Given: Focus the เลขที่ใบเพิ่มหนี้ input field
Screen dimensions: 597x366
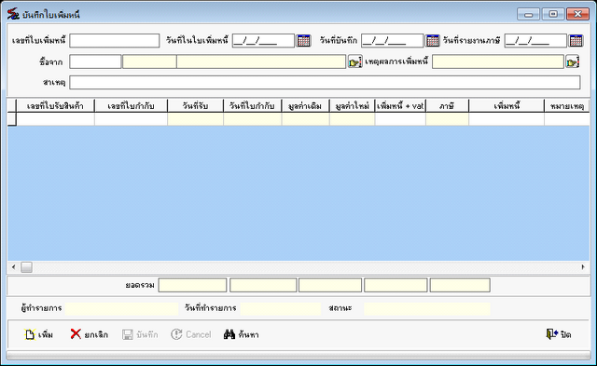Looking at the screenshot, I should pos(114,41).
